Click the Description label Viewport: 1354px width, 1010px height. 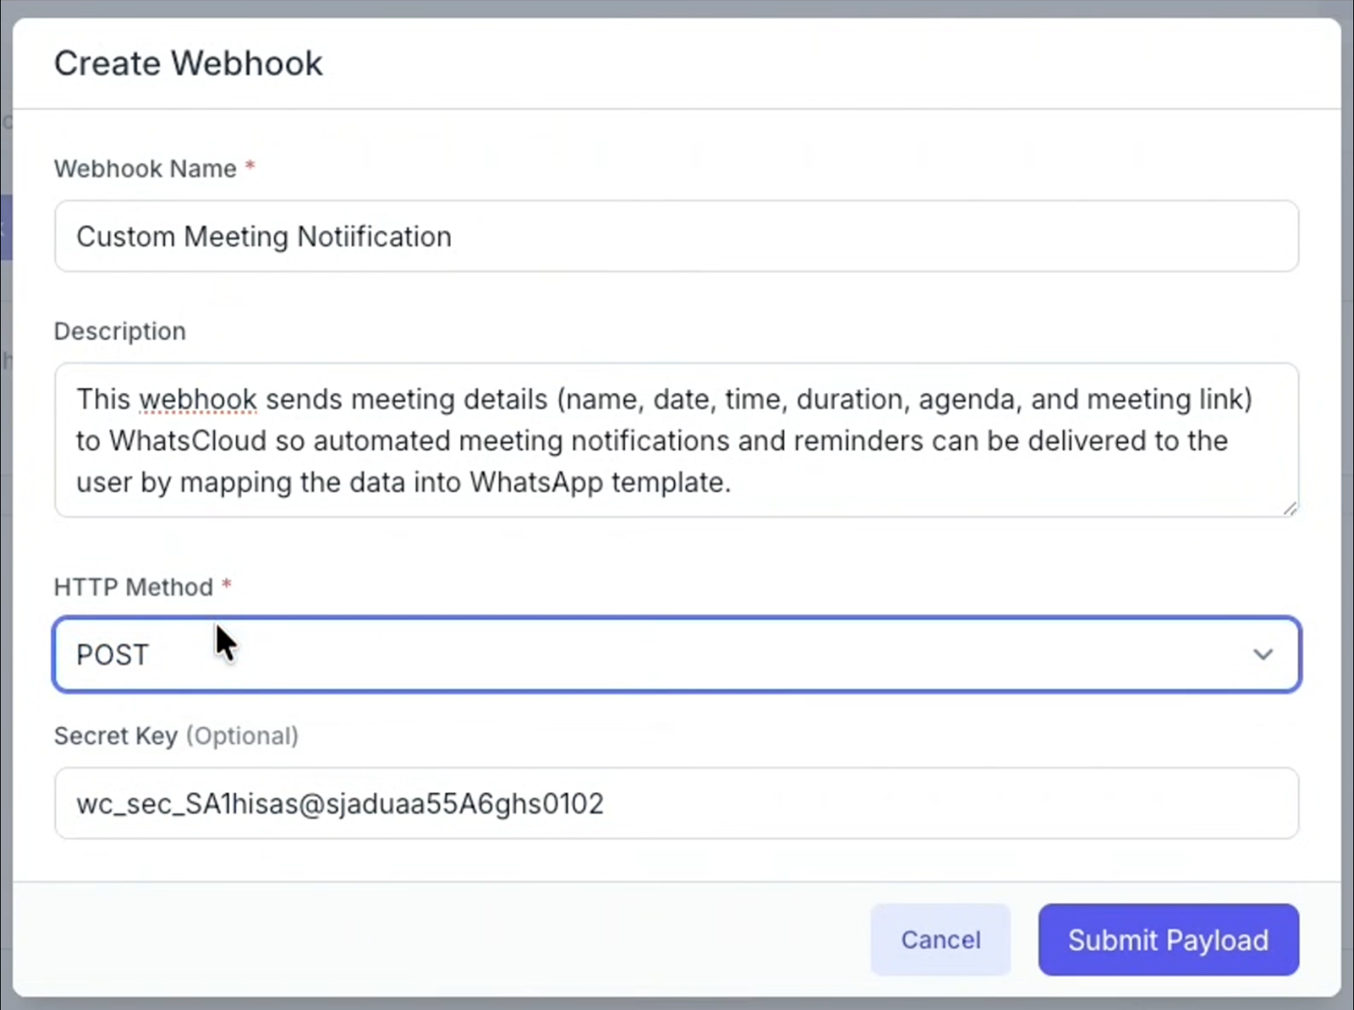[119, 331]
